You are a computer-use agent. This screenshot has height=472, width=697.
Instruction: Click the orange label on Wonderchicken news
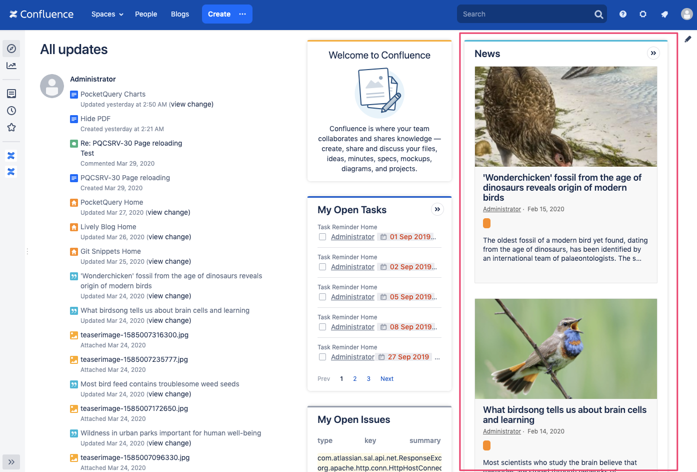tap(487, 223)
